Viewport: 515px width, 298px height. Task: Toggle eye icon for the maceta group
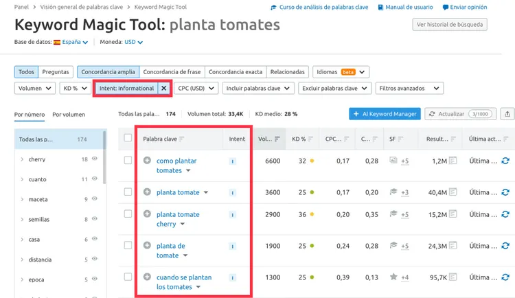[x=95, y=198]
